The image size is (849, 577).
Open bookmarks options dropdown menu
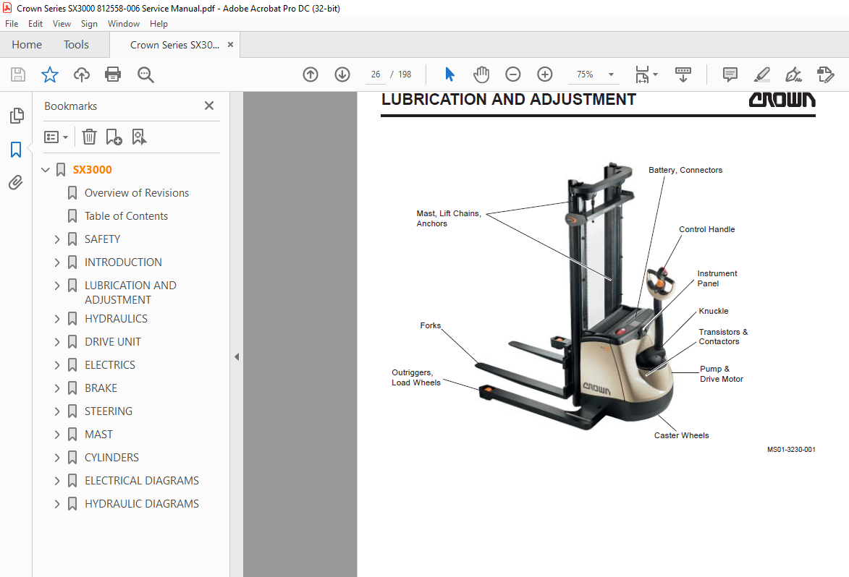tap(56, 137)
